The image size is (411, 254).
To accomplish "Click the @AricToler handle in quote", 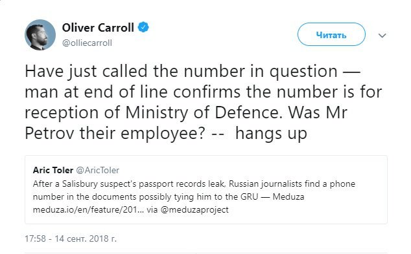I will point(97,170).
